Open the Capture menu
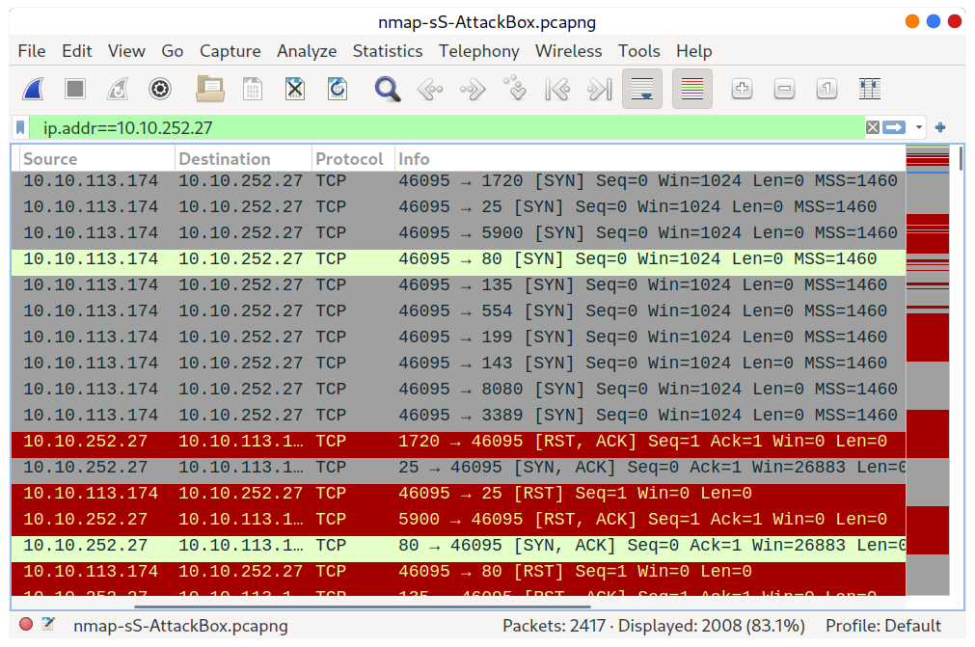Viewport: 975px width, 647px height. [x=230, y=51]
